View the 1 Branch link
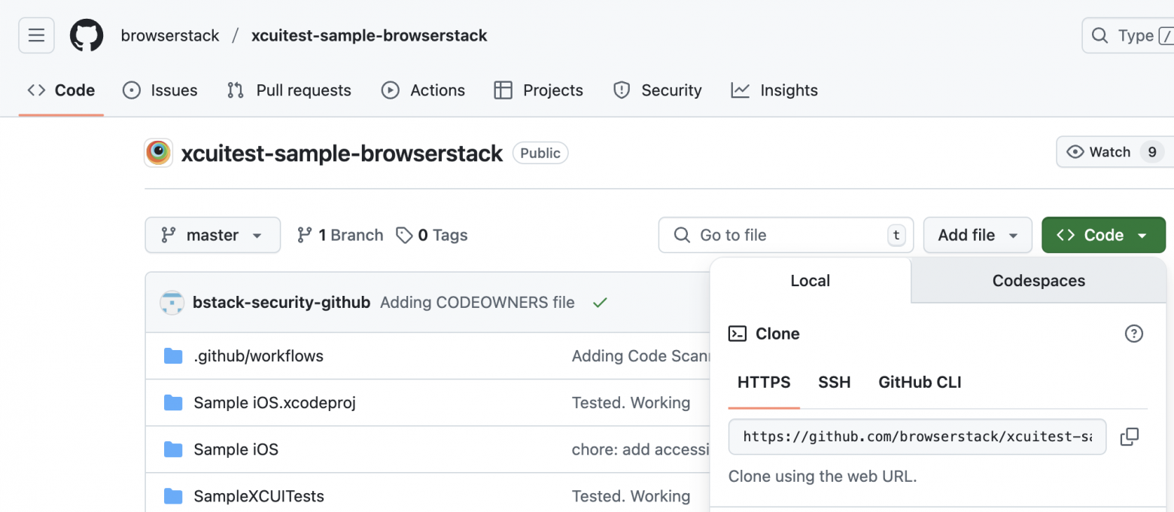 pyautogui.click(x=340, y=235)
